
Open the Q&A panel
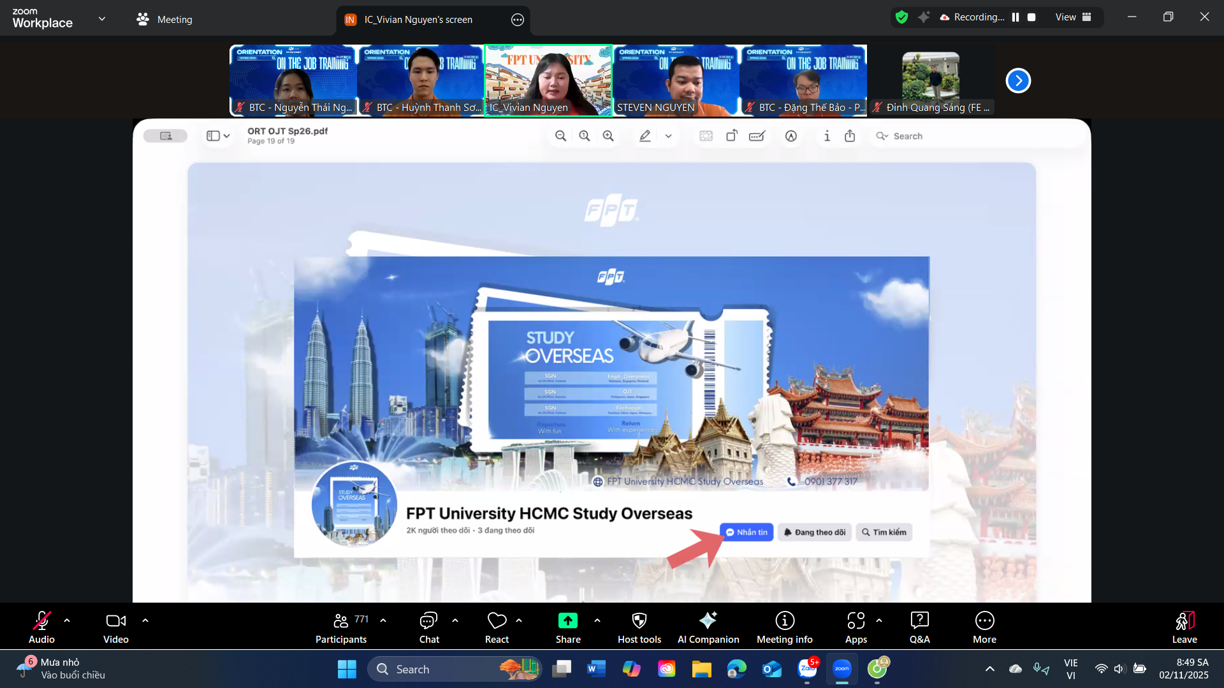click(919, 627)
